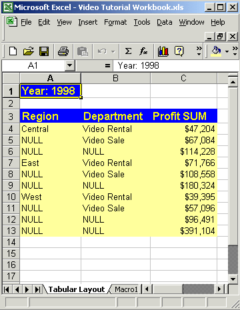Click the Department header cell

(115, 116)
